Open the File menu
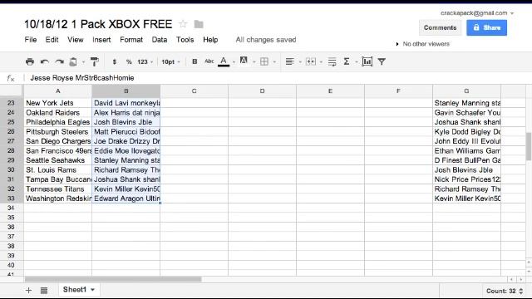532x299 pixels. pyautogui.click(x=31, y=40)
